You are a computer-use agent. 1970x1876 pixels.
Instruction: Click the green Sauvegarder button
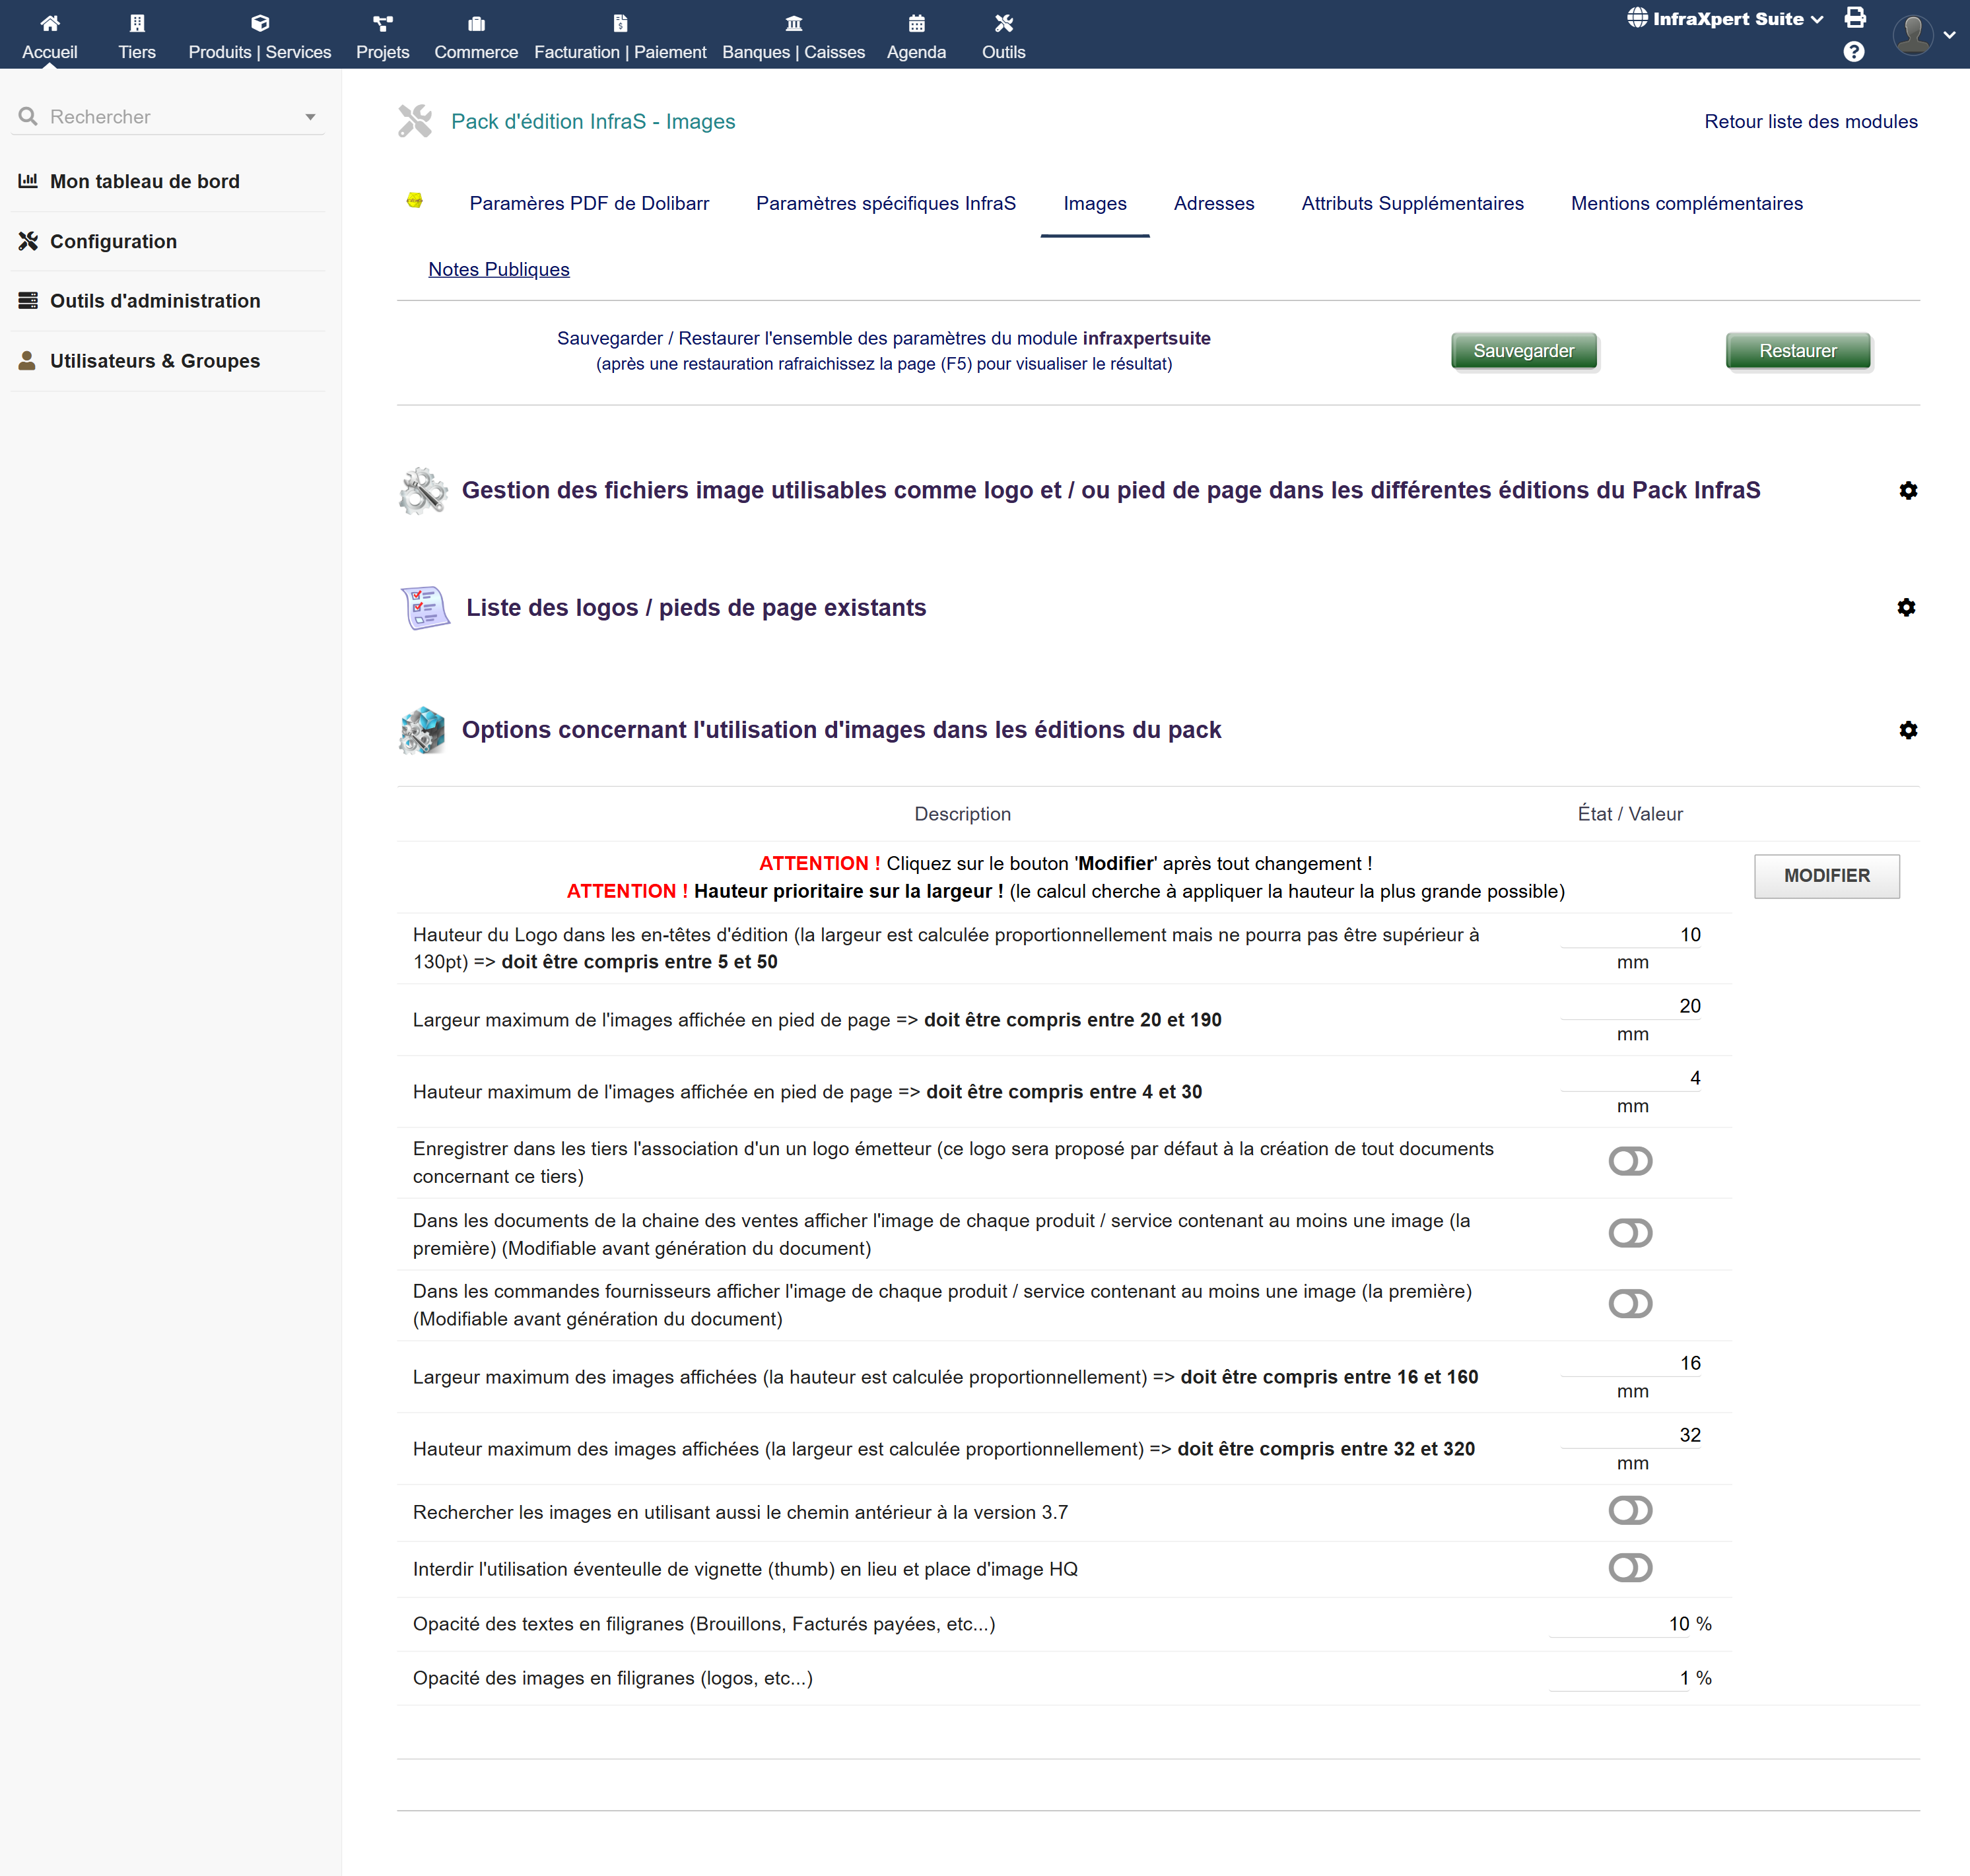coord(1523,351)
